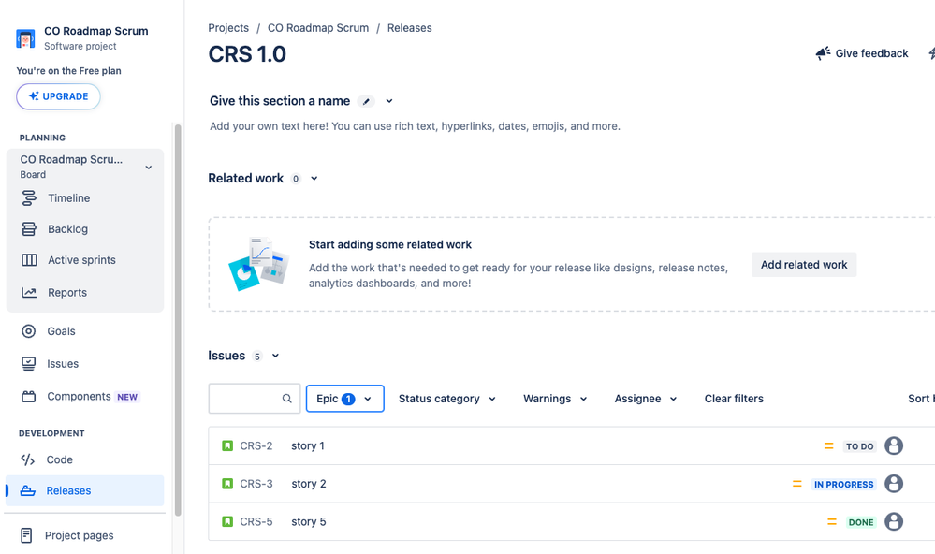Click the 'story 2' issue summary

(x=309, y=484)
